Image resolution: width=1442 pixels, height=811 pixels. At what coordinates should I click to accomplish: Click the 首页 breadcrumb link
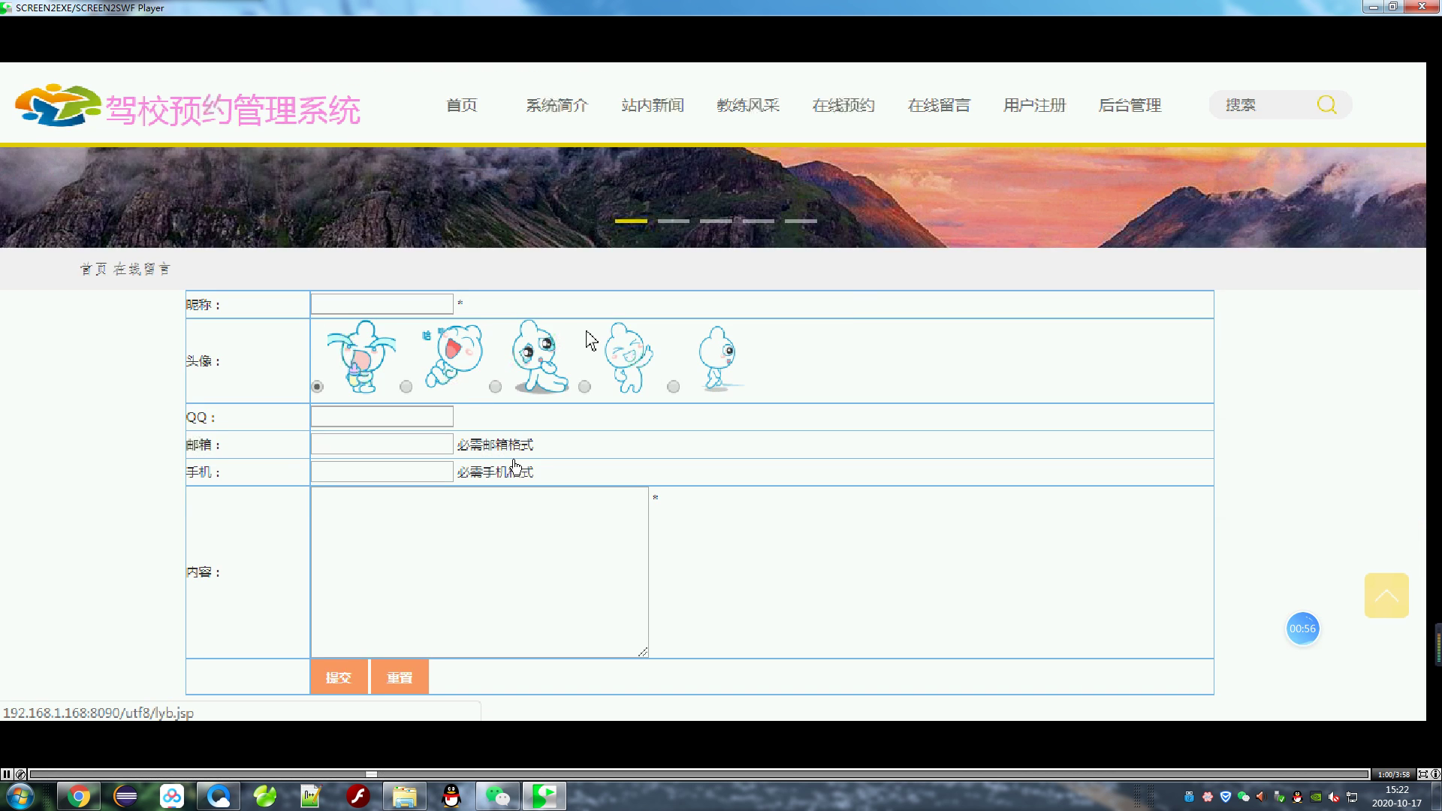(x=94, y=269)
